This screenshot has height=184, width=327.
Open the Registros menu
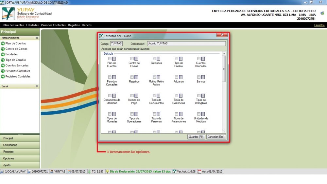coord(74,25)
